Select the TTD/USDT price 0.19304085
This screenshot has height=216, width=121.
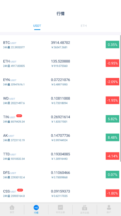[61, 154]
